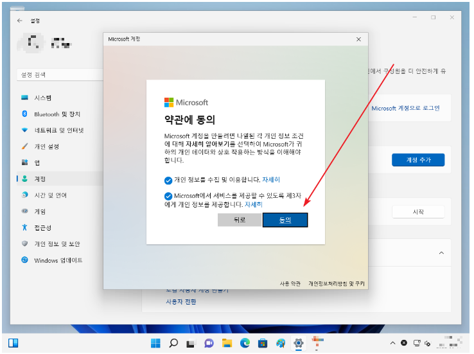Collapse the expanded section chevron
The image size is (474, 354).
coord(441,253)
